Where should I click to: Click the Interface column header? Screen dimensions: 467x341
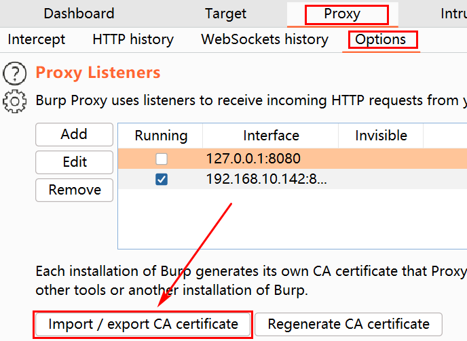pos(271,136)
